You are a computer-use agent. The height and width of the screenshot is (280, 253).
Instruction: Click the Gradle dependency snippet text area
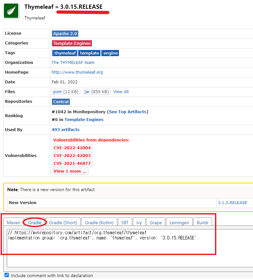130,248
